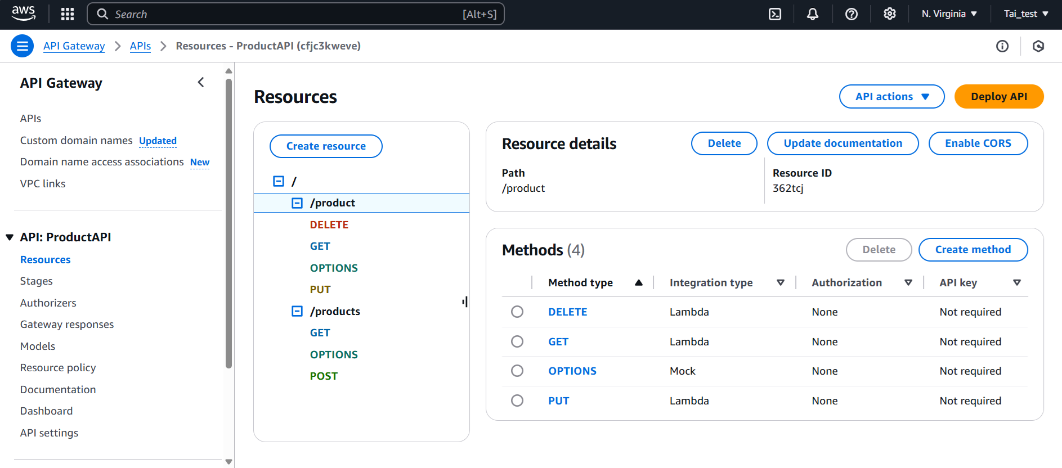Click the Create resource button
This screenshot has height=468, width=1062.
tap(326, 146)
